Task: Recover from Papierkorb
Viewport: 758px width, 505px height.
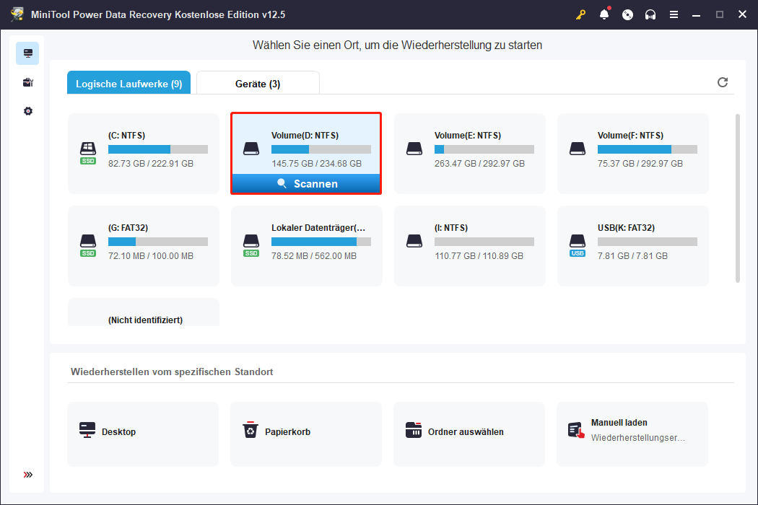Action: [x=306, y=434]
